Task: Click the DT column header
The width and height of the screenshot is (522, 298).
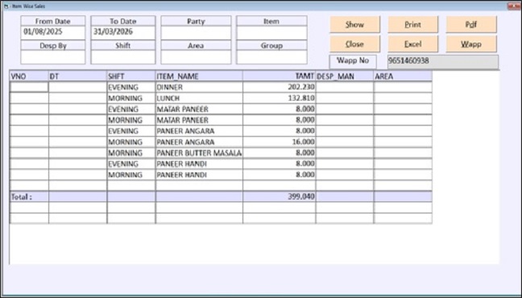Action: click(77, 77)
